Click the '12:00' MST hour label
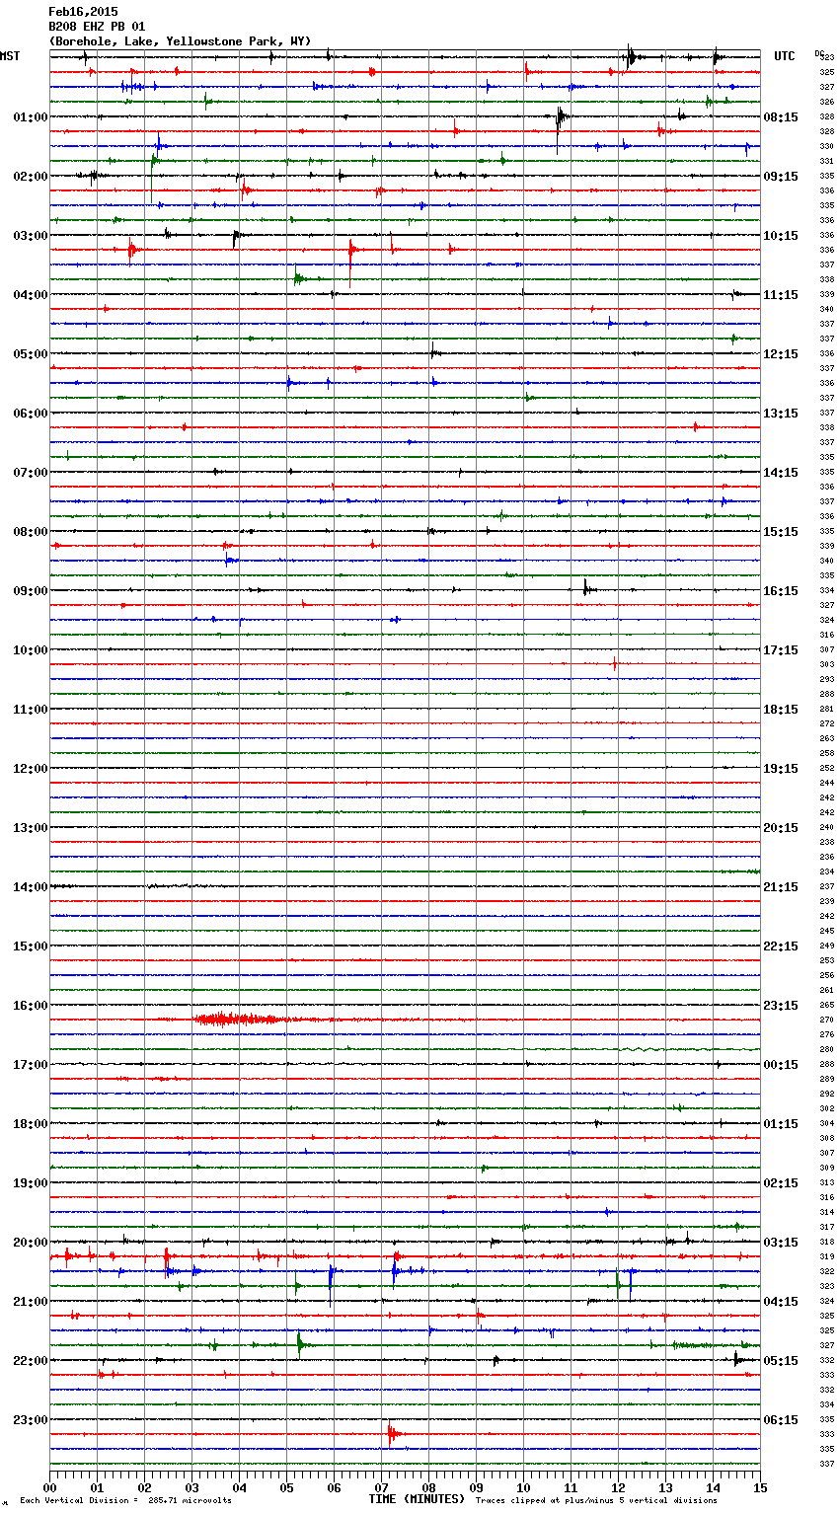The width and height of the screenshot is (839, 1514). 31,769
